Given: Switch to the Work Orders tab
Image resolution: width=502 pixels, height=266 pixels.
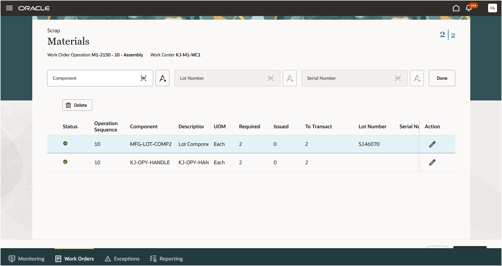Looking at the screenshot, I should click(x=74, y=259).
